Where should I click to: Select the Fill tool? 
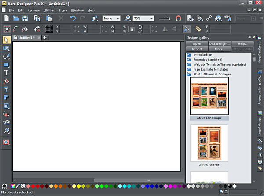pyautogui.click(x=6, y=81)
